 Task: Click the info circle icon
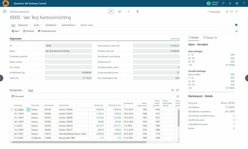point(236,25)
